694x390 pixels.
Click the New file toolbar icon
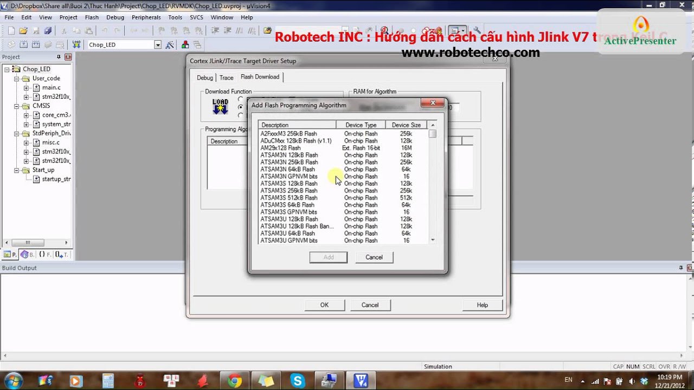[11, 31]
